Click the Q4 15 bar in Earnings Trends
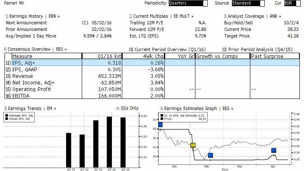This screenshot has width=304, height=171. (69, 150)
